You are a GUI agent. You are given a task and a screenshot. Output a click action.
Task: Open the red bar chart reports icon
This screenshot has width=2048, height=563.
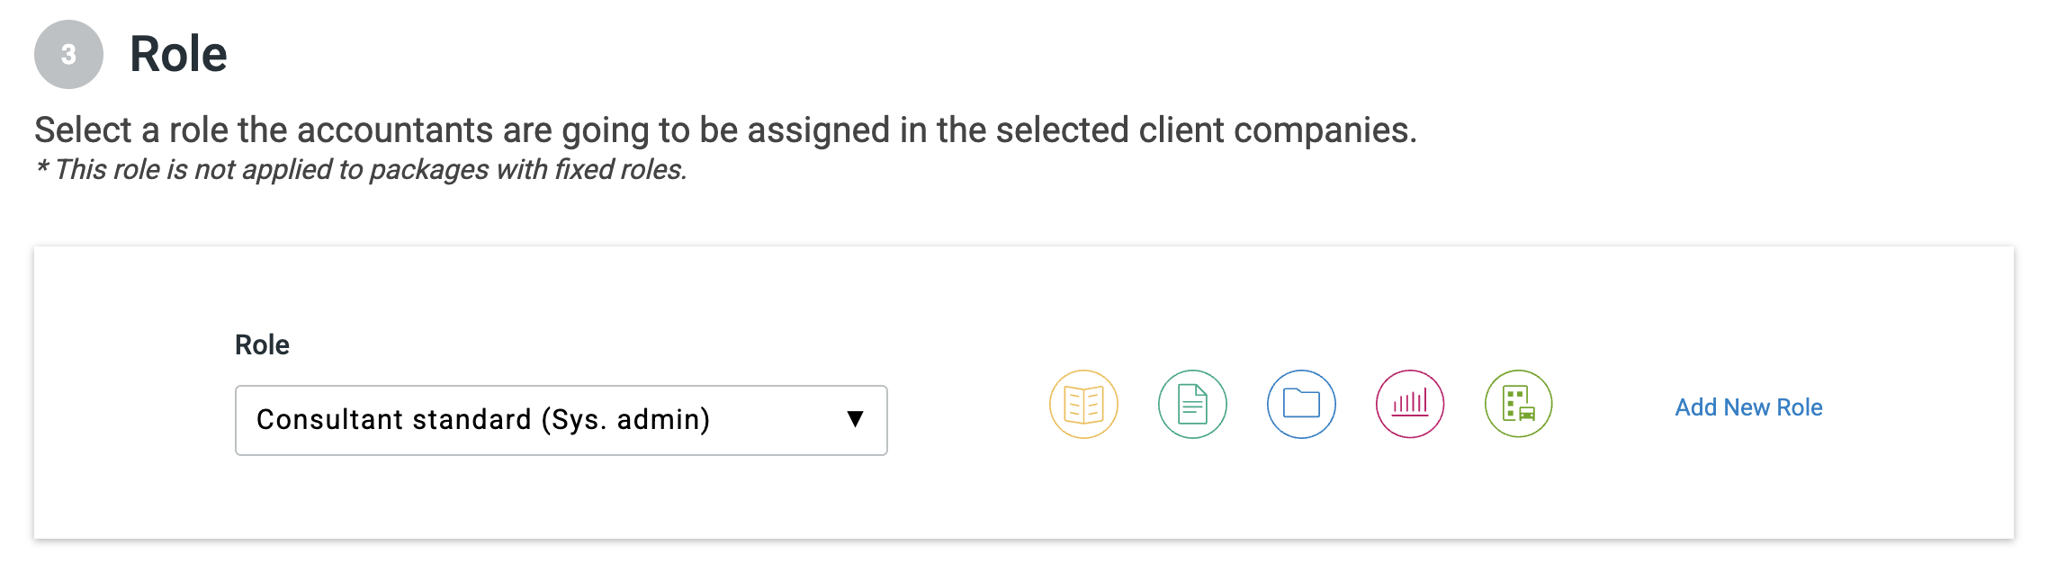point(1410,405)
